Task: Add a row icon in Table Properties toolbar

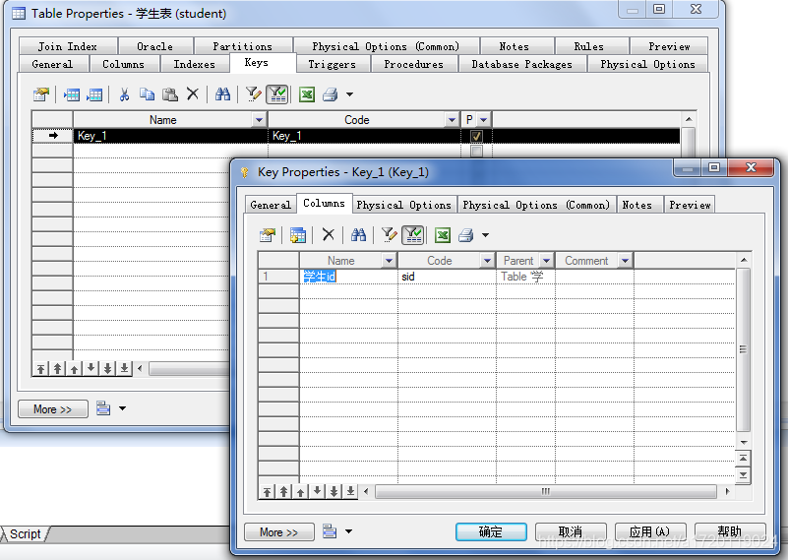Action: point(94,94)
